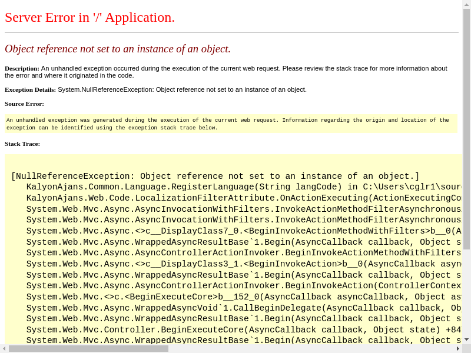Viewport: 471px width, 353px height.
Task: Click the bold "Stack Trace:" label
Action: click(x=22, y=144)
